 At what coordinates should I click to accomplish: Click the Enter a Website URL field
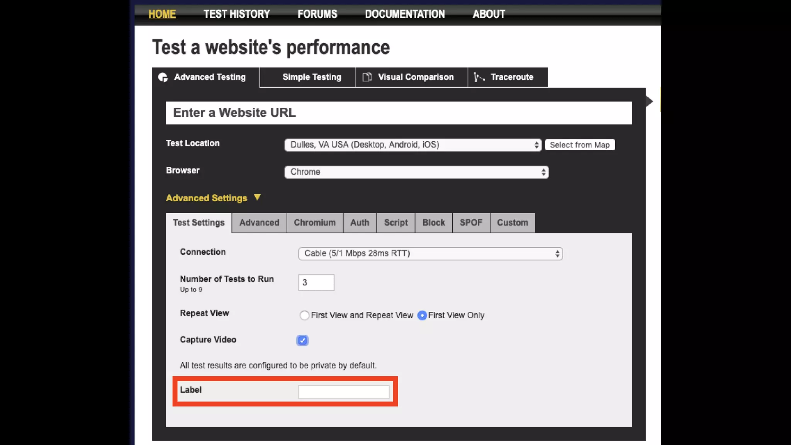click(399, 113)
